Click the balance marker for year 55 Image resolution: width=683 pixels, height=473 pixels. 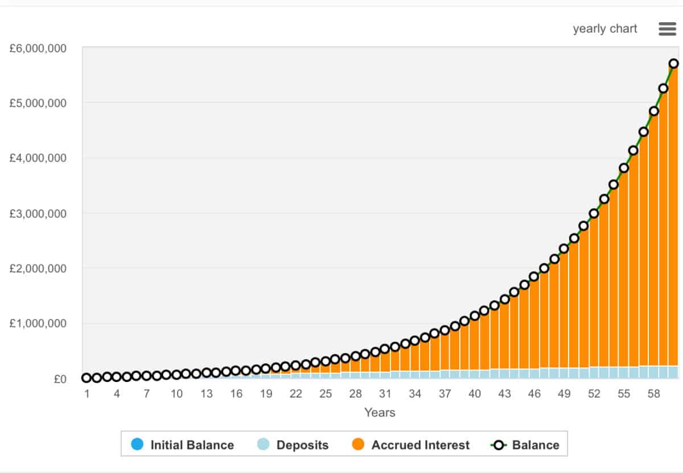(624, 168)
